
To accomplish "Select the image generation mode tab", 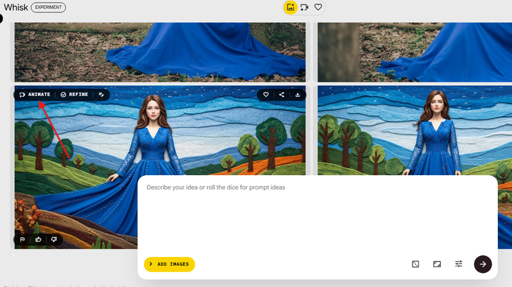I will point(290,7).
